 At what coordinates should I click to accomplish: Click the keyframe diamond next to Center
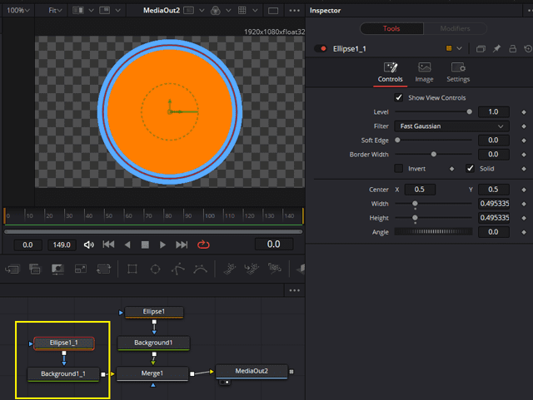[x=524, y=190]
